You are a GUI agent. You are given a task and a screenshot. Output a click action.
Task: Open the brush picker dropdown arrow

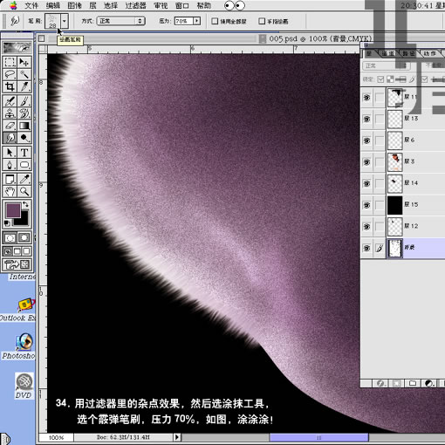tap(65, 21)
